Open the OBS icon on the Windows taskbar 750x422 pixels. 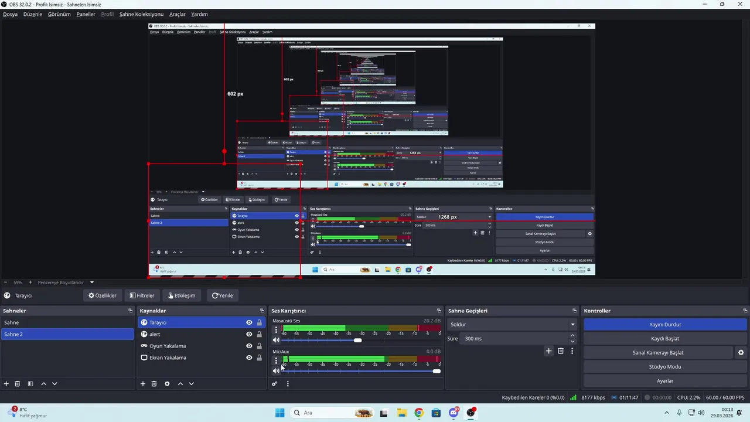coord(471,413)
